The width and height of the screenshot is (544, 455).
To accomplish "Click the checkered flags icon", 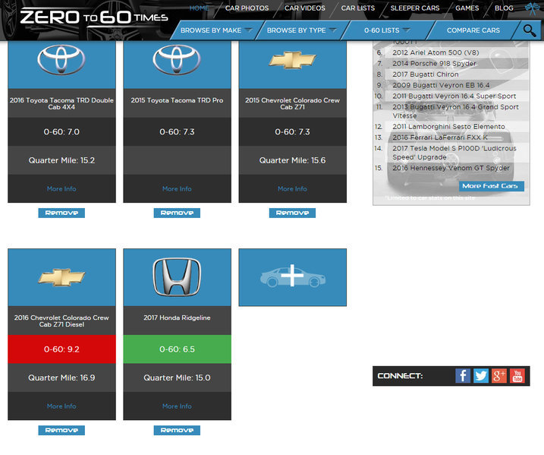I will click(x=533, y=8).
